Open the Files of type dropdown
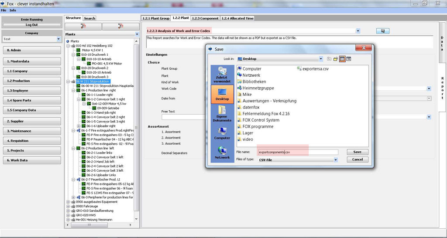447x238 pixels. [x=335, y=160]
